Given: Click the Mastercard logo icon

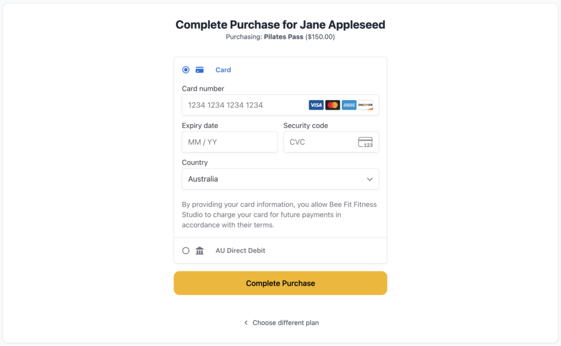Looking at the screenshot, I should pyautogui.click(x=333, y=105).
